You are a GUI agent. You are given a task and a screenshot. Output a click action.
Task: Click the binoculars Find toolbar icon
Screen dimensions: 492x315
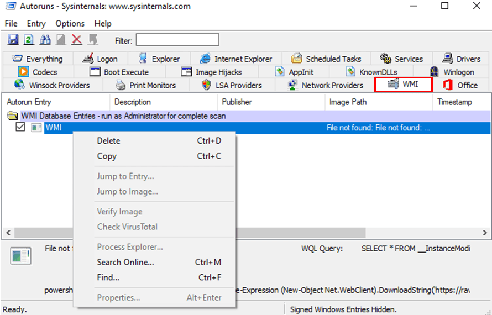45,40
